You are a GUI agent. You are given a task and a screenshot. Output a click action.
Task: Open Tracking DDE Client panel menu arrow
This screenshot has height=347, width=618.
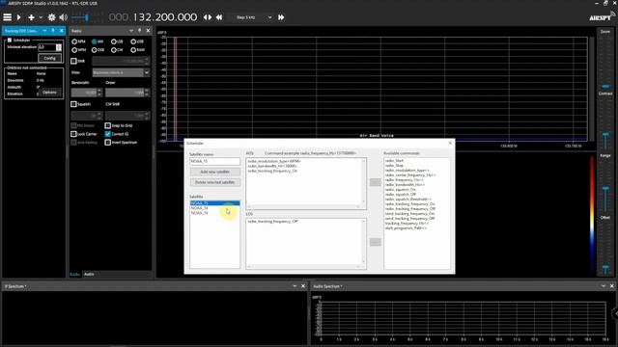(x=44, y=31)
